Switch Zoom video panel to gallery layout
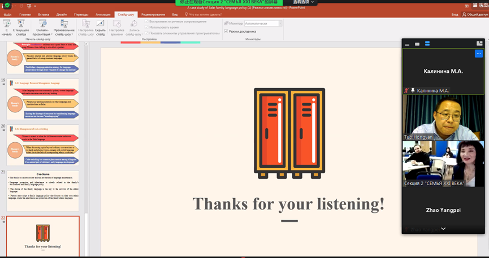The image size is (489, 258). [x=479, y=43]
